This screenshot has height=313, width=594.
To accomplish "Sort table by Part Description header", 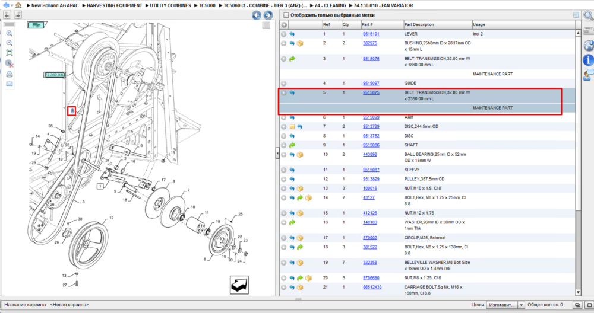I will pos(438,24).
